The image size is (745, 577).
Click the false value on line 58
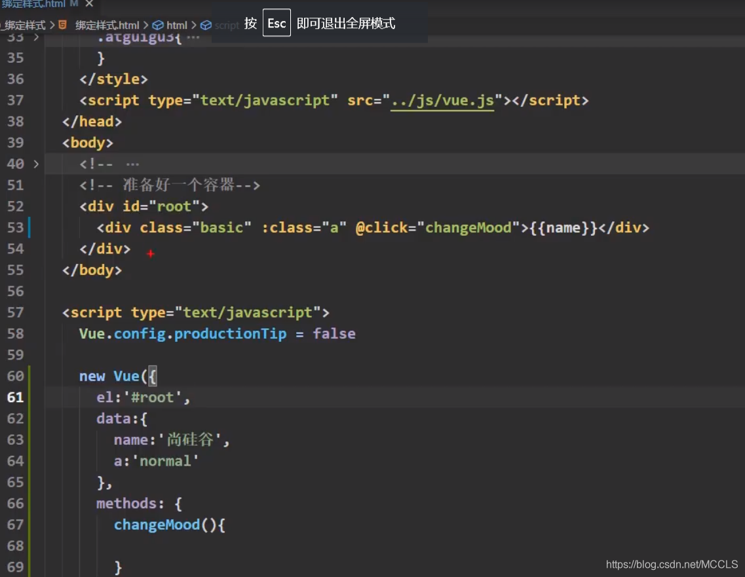pos(334,334)
